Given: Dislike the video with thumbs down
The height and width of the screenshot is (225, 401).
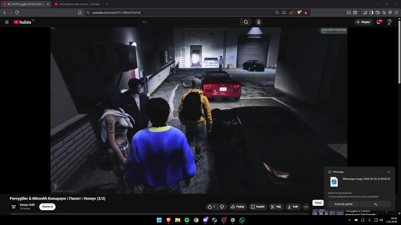Looking at the screenshot, I should [x=222, y=207].
